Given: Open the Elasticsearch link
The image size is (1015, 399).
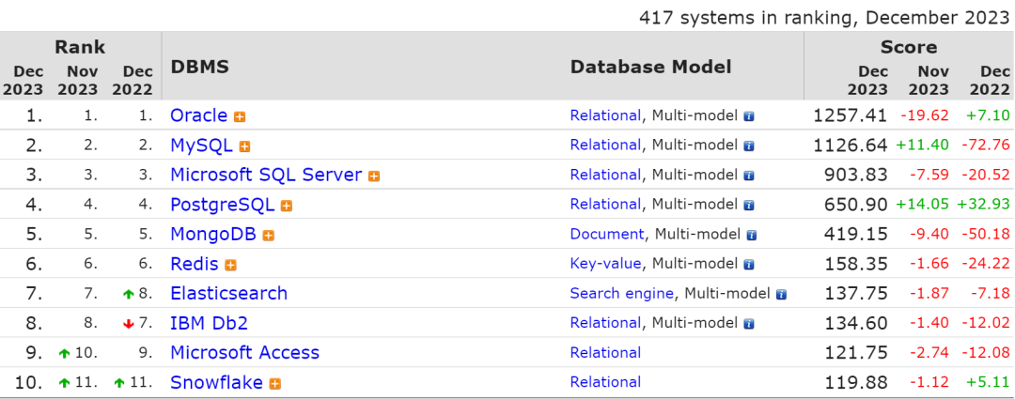Looking at the screenshot, I should point(228,293).
